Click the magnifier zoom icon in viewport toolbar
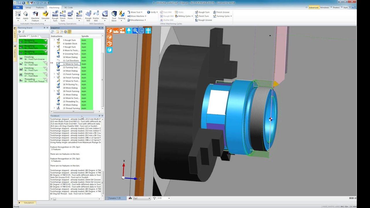 135,31
